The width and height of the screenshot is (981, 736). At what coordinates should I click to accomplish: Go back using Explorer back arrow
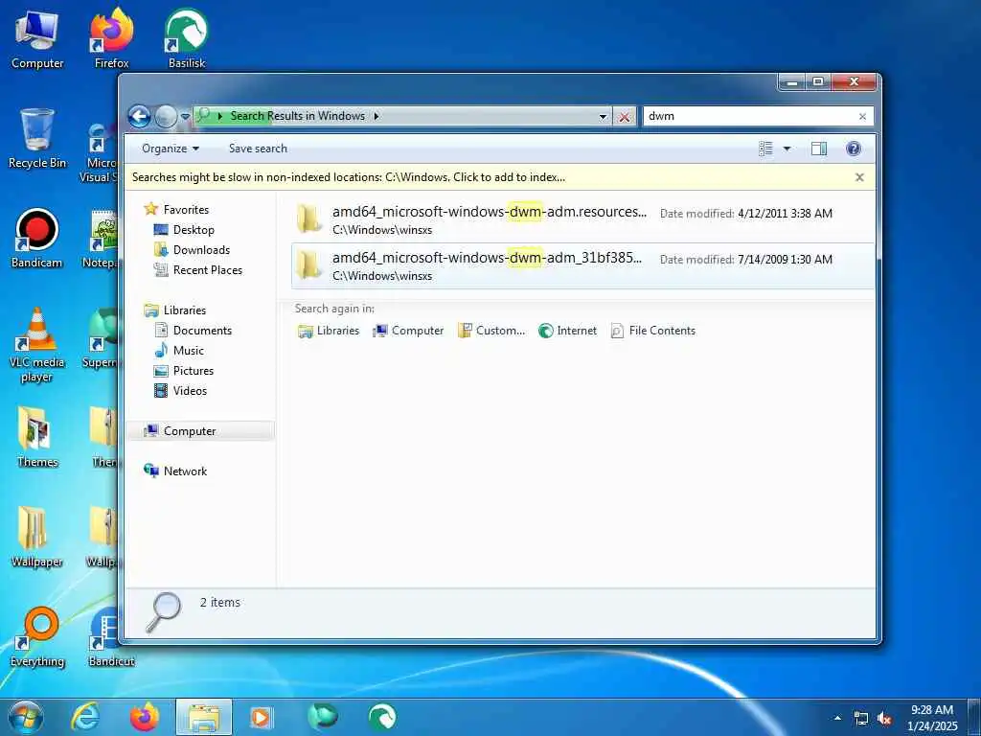[139, 116]
